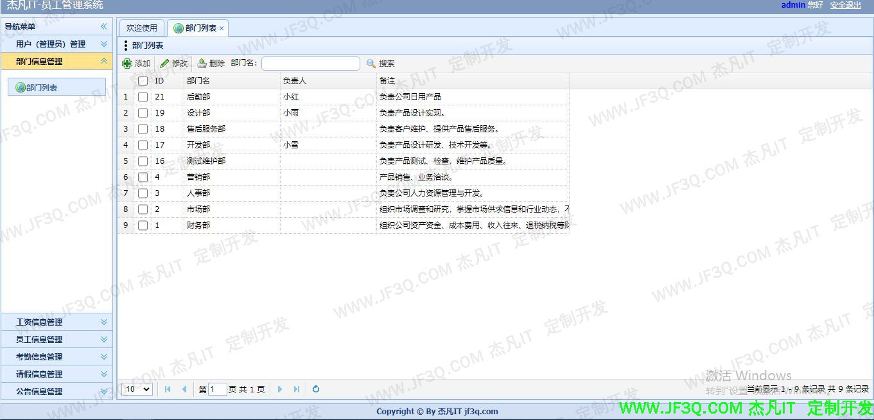Select the checkbox on the 财务部 row

pos(143,225)
